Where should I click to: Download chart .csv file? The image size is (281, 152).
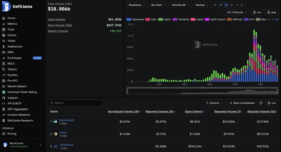point(257,12)
